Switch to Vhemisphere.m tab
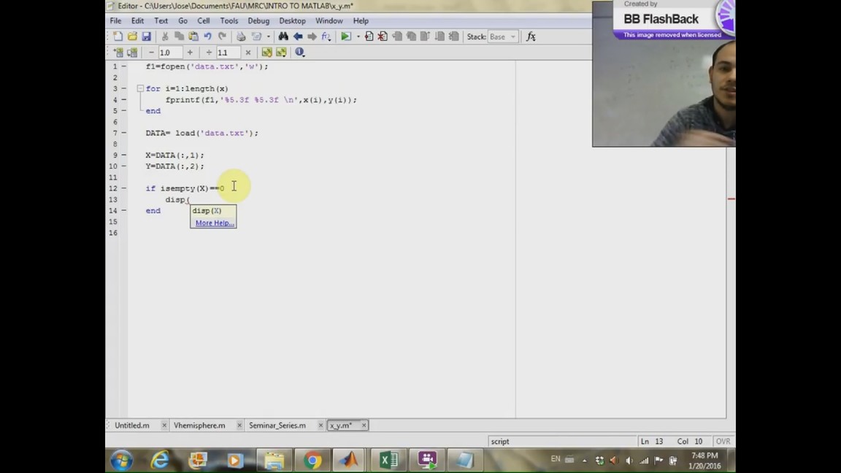This screenshot has height=473, width=841. click(199, 425)
